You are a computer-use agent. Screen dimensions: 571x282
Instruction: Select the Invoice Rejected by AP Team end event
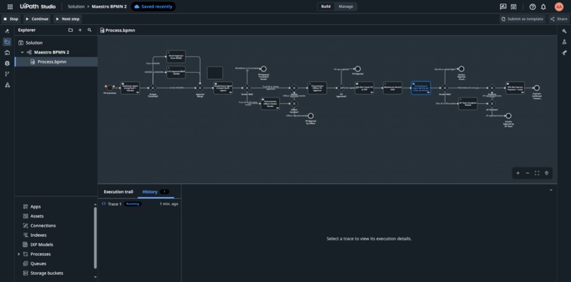point(509,116)
